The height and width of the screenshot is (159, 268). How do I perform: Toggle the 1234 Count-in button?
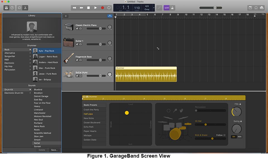[x=166, y=8]
